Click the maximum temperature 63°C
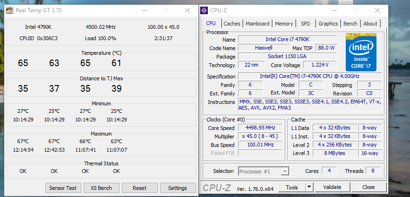 (116, 142)
